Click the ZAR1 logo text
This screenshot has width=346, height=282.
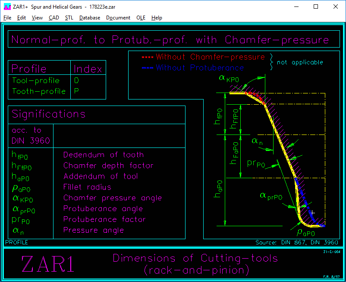pos(48,264)
